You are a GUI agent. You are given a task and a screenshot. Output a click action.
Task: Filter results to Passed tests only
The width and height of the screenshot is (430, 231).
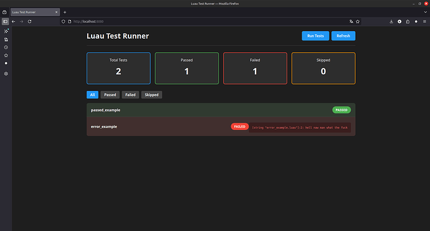[x=110, y=95]
